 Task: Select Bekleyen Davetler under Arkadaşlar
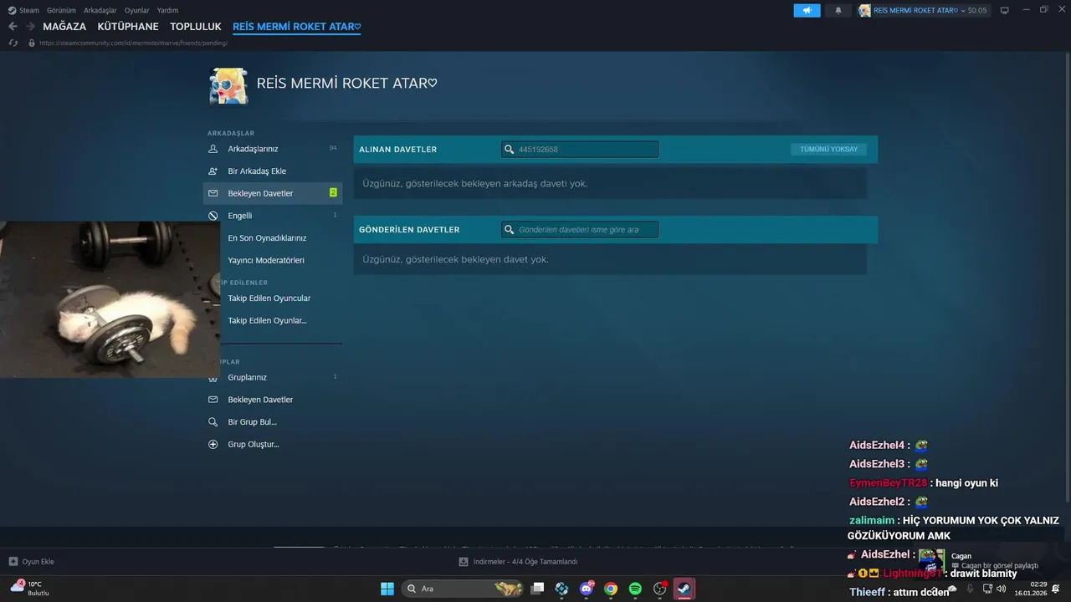coord(273,193)
